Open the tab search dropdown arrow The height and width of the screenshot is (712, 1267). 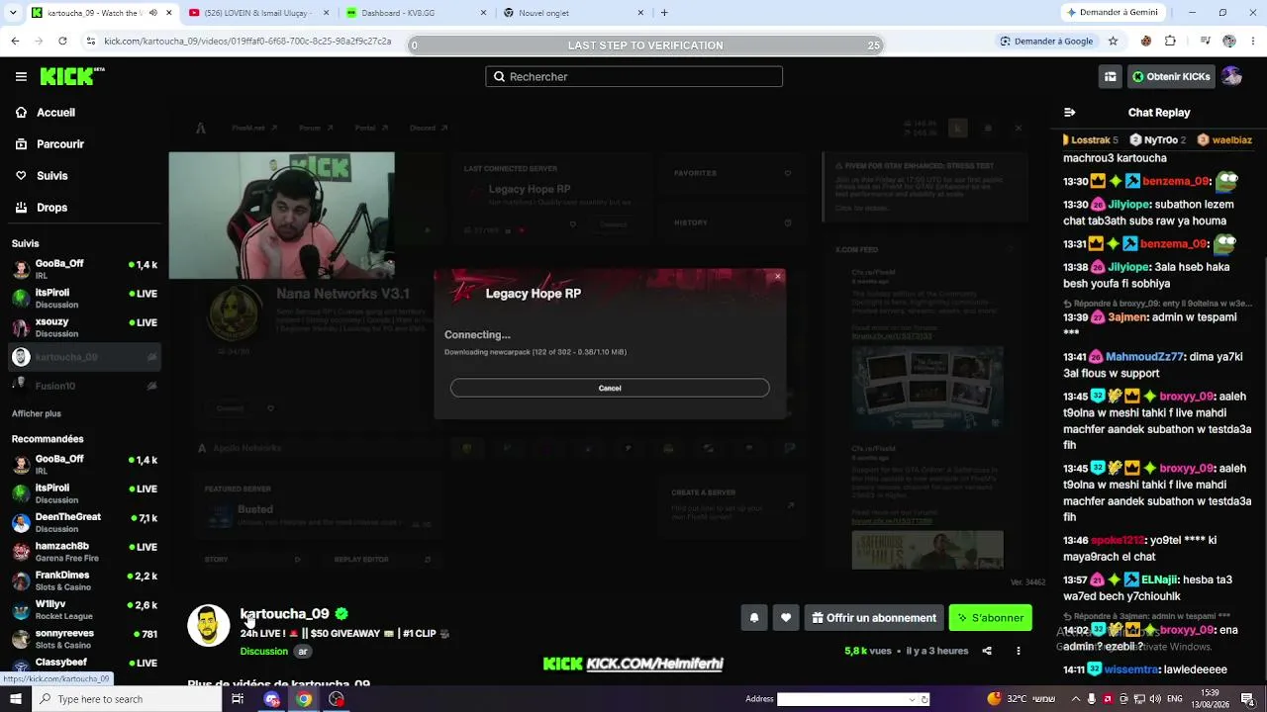(15, 13)
